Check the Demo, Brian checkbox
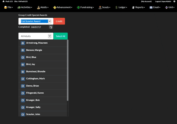Viewport: 177px width, 124px height. (23, 86)
